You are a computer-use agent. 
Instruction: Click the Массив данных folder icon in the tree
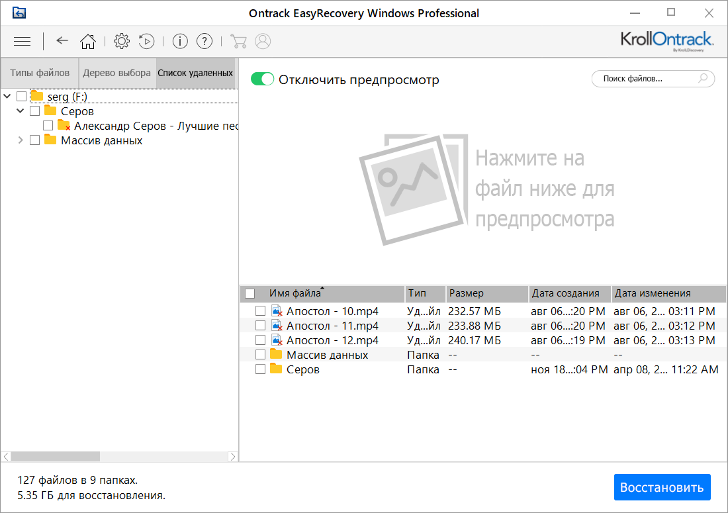(x=50, y=140)
